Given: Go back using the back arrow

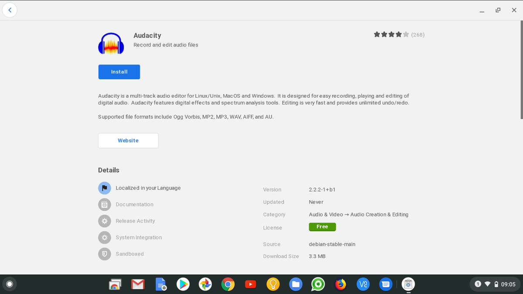Looking at the screenshot, I should coord(10,10).
